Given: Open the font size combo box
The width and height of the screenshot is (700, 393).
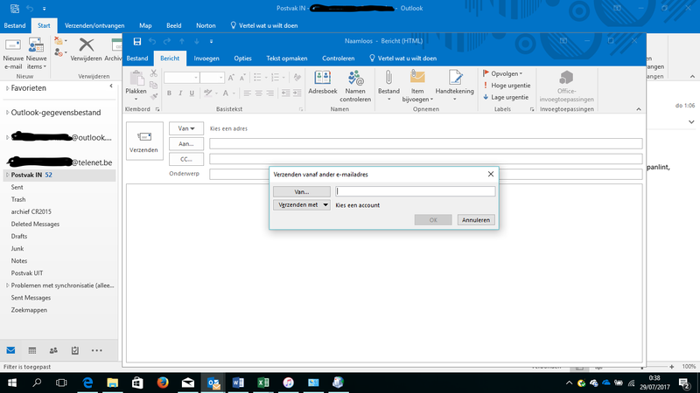Looking at the screenshot, I should click(212, 78).
